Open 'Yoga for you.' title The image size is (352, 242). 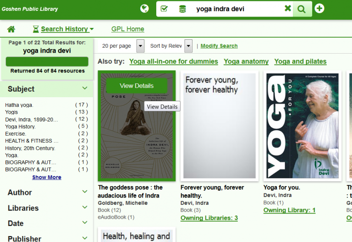pyautogui.click(x=281, y=187)
